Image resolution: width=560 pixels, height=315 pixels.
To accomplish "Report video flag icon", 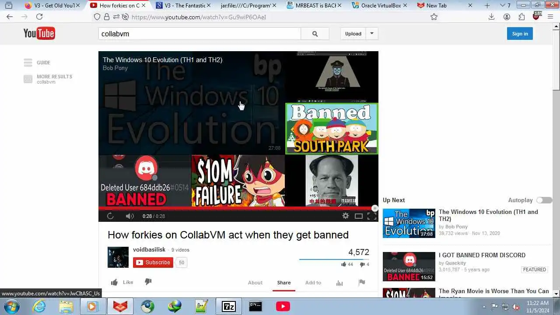I will (362, 282).
